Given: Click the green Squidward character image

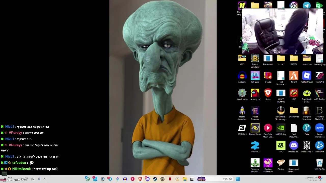Looking at the screenshot, I should [x=163, y=87].
